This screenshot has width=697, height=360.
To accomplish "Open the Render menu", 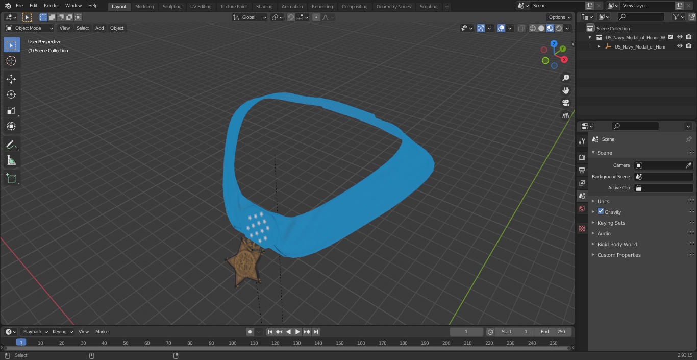I will click(x=51, y=6).
